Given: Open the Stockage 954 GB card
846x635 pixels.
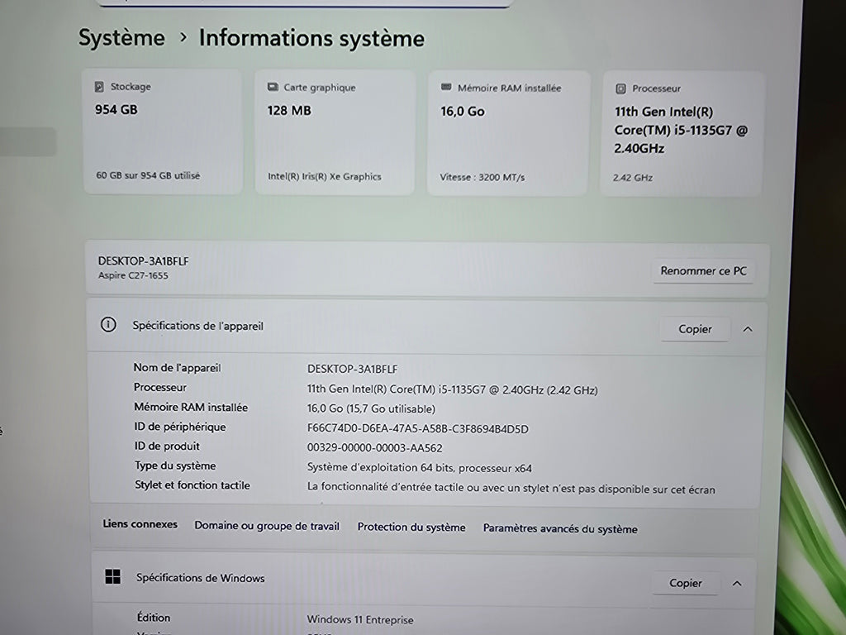Looking at the screenshot, I should (x=163, y=131).
